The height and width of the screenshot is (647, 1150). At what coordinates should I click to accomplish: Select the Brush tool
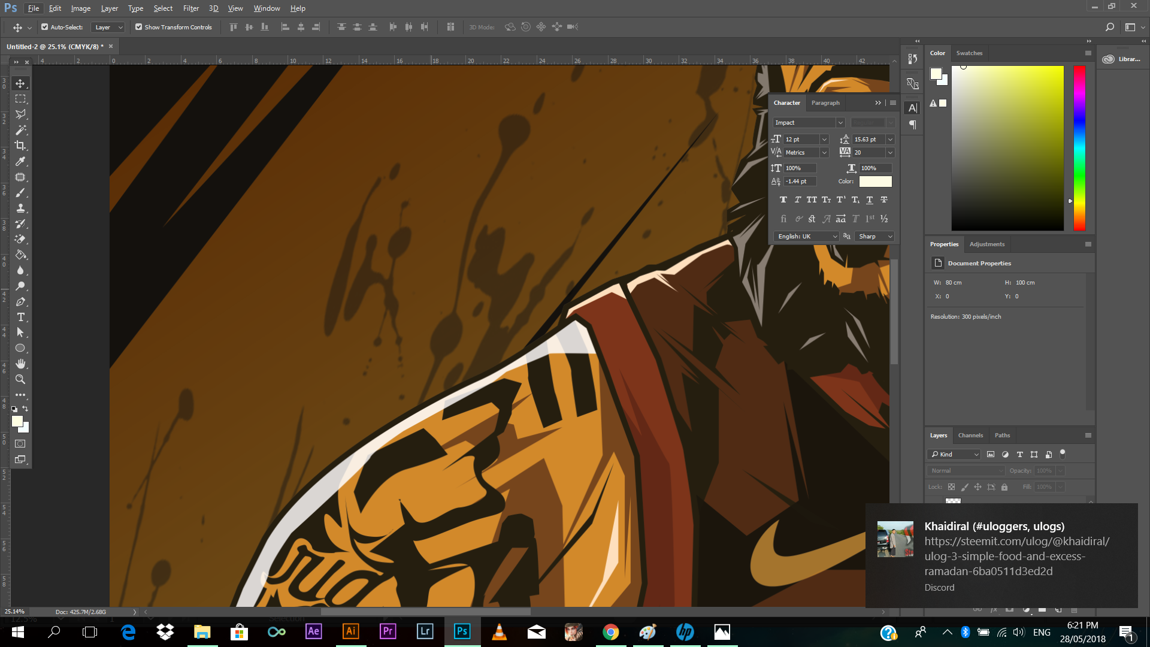click(20, 192)
